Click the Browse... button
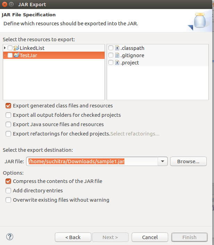The height and width of the screenshot is (245, 214). (x=188, y=161)
